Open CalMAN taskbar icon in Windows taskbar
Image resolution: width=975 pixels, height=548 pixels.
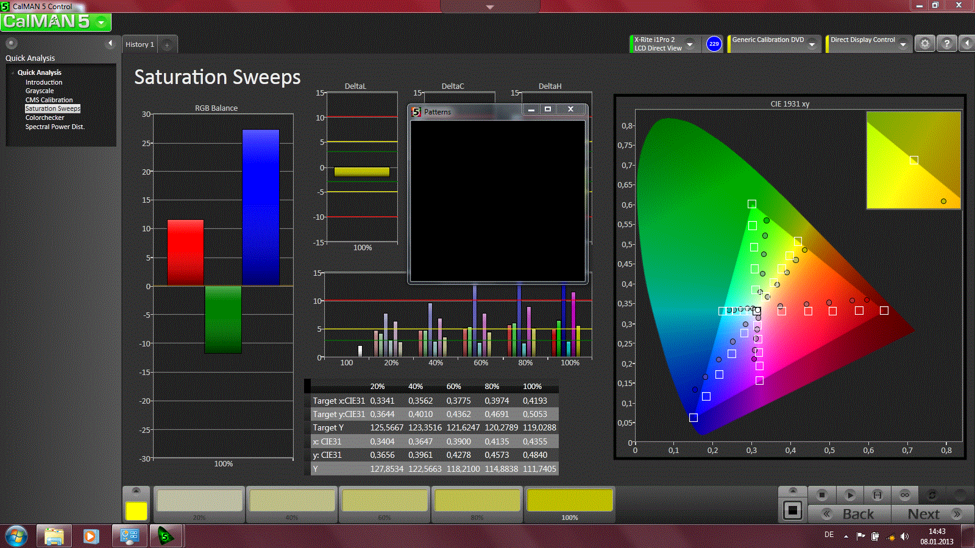(x=166, y=536)
